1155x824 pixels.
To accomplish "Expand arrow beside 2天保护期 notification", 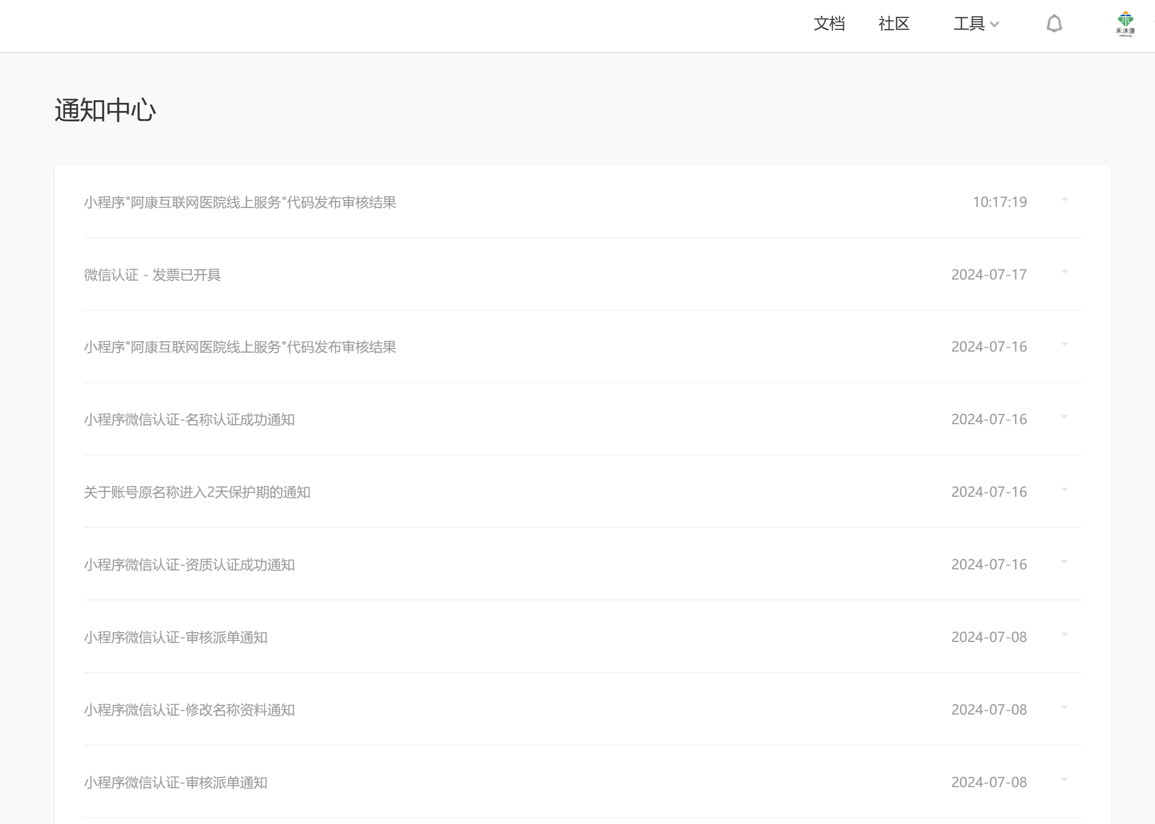I will click(1064, 490).
